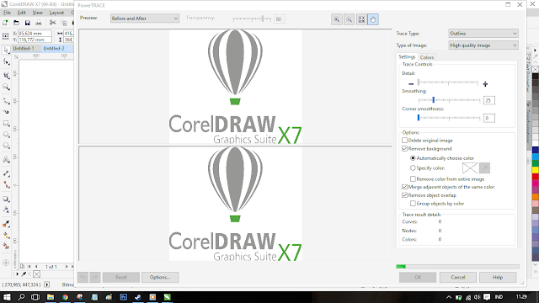Image resolution: width=539 pixels, height=303 pixels.
Task: Switch to the Settings tab
Action: (x=407, y=57)
